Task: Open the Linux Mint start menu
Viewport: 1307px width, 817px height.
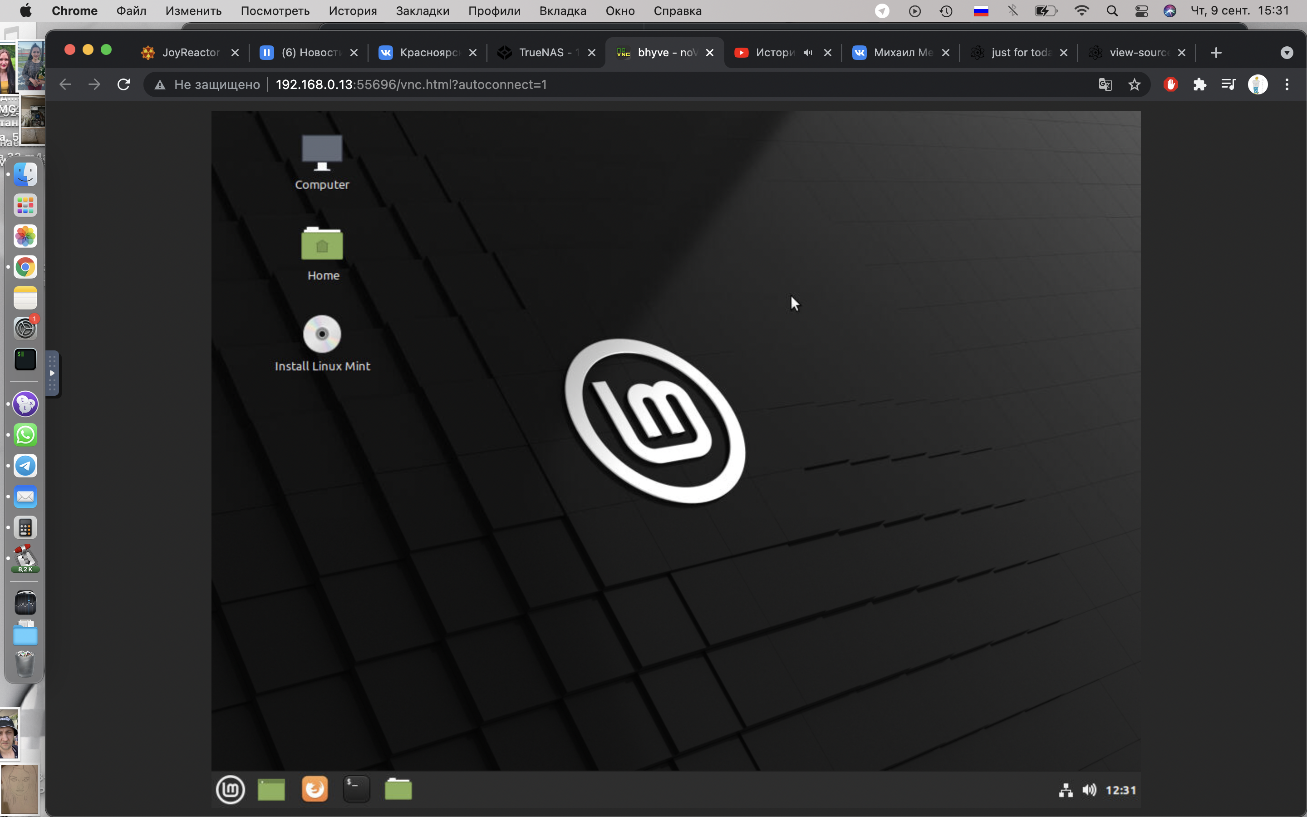Action: [x=231, y=789]
